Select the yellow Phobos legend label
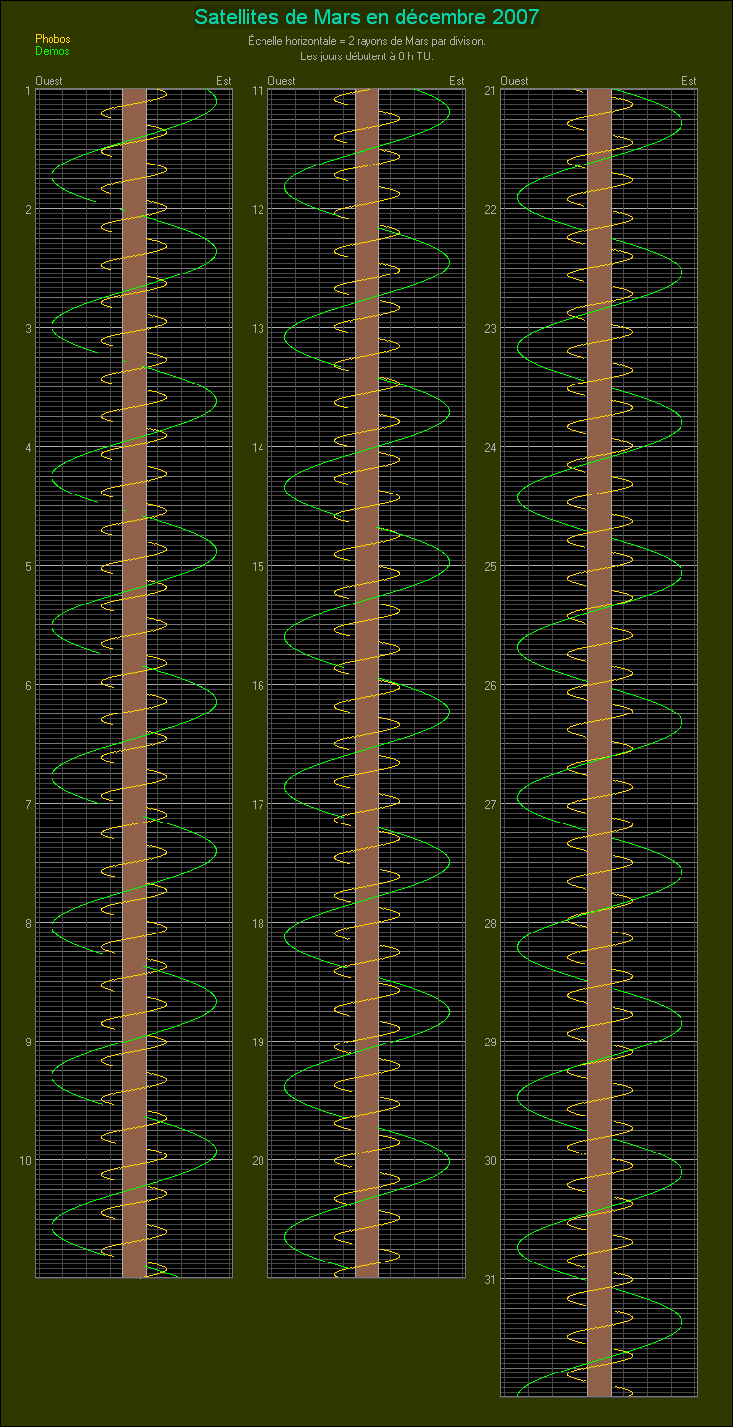The height and width of the screenshot is (1427, 733). pos(52,39)
